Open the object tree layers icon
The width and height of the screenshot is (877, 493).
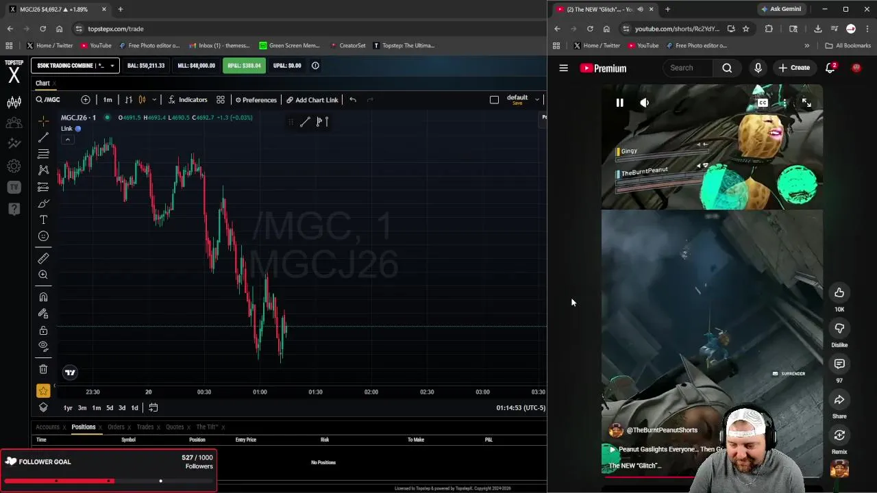point(43,407)
